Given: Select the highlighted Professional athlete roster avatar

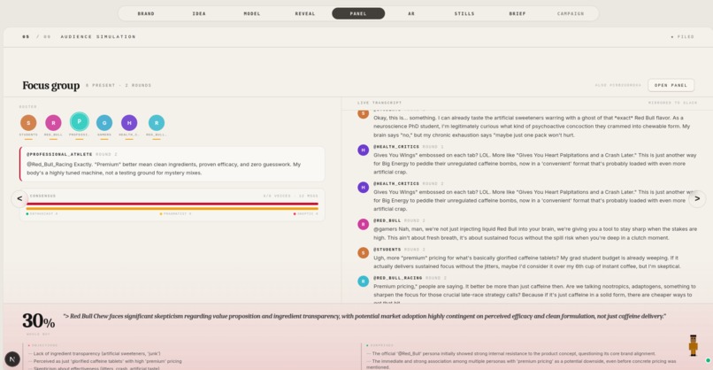Looking at the screenshot, I should tap(79, 122).
